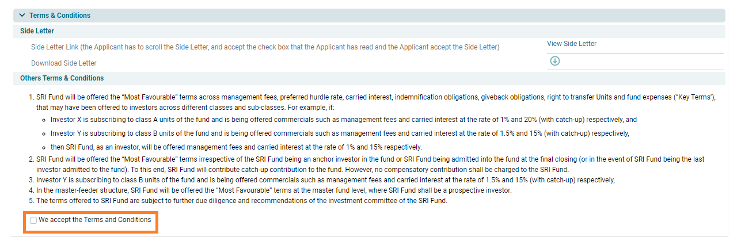
Task: Click the Side Letter Link instruction text
Action: 265,47
